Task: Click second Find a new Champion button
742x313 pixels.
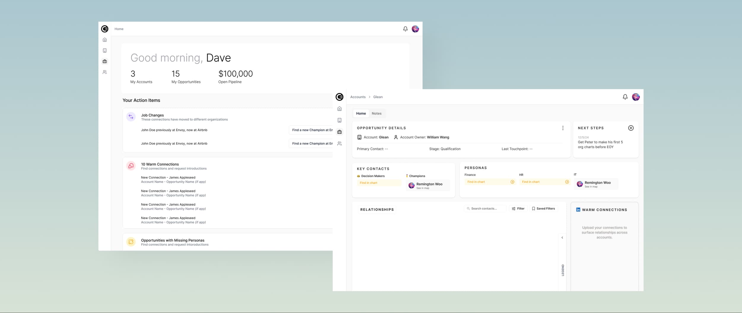Action: pos(311,144)
